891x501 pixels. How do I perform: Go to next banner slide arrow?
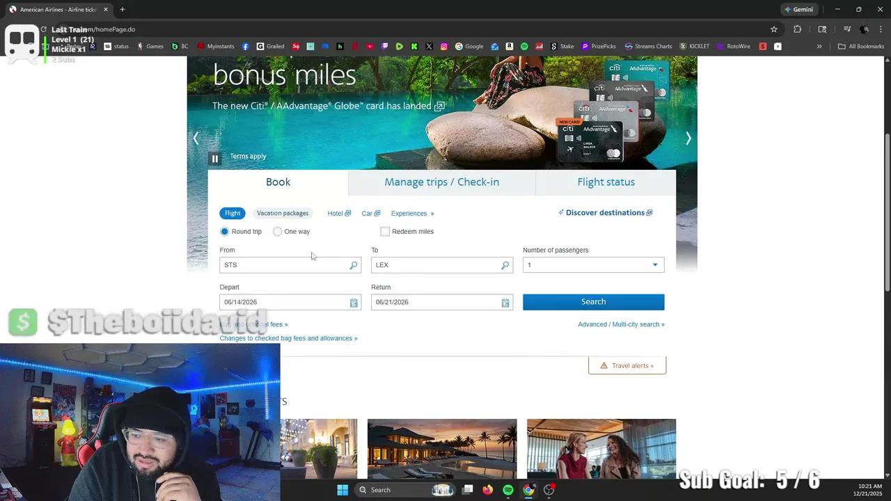click(688, 138)
